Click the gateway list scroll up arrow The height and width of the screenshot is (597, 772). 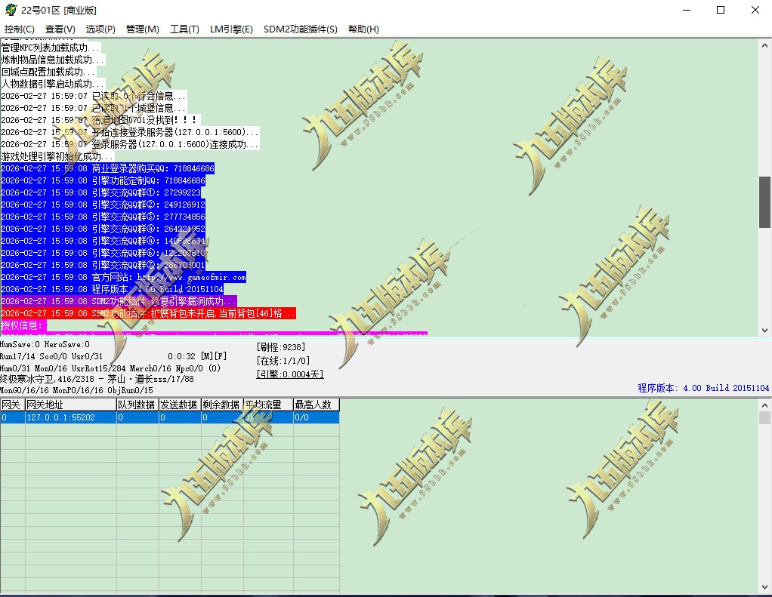click(x=764, y=405)
